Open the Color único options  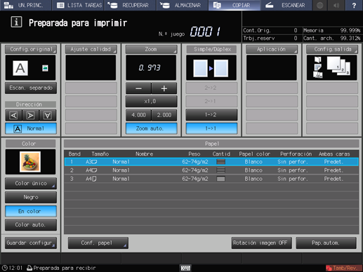pyautogui.click(x=31, y=184)
